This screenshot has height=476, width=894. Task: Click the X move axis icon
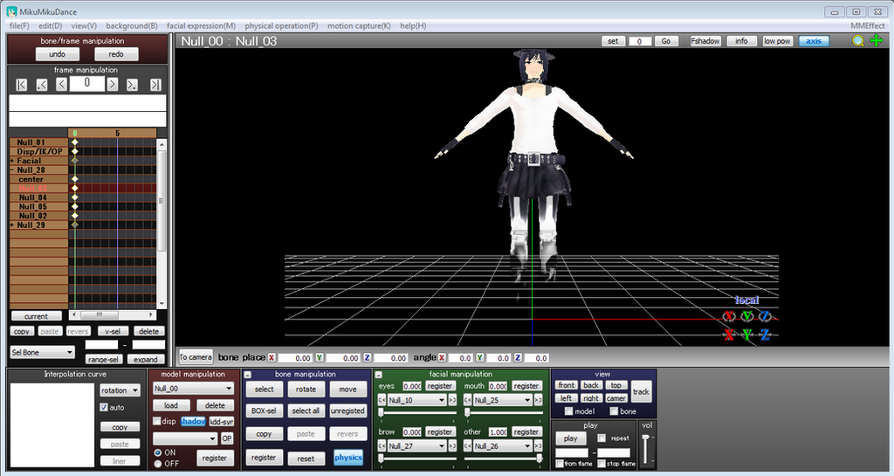tap(729, 335)
